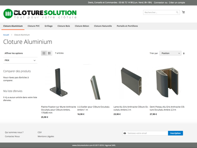Click the 27,90 € price
This screenshot has width=197, height=148.
[x=153, y=114]
